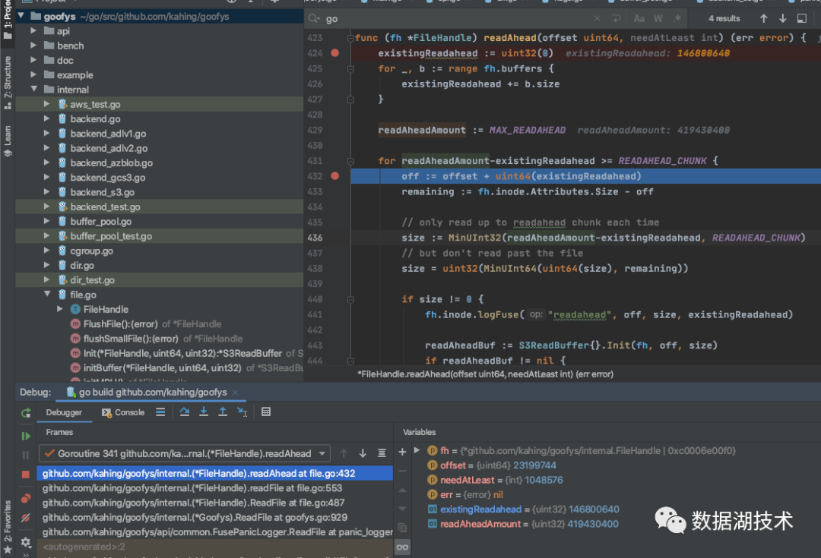This screenshot has height=558, width=821.
Task: Toggle Match Case in the search bar
Action: (x=639, y=18)
